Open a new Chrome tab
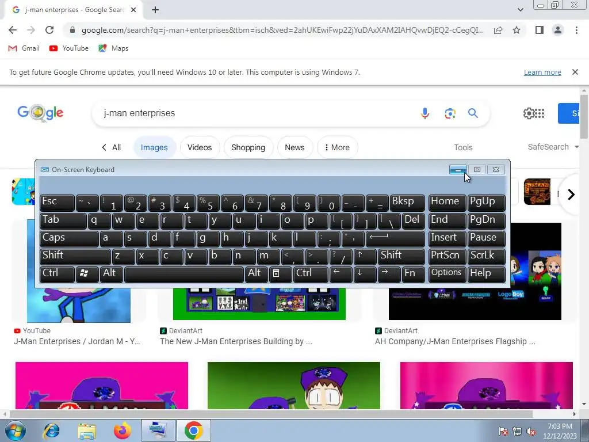The width and height of the screenshot is (589, 442). click(x=155, y=10)
